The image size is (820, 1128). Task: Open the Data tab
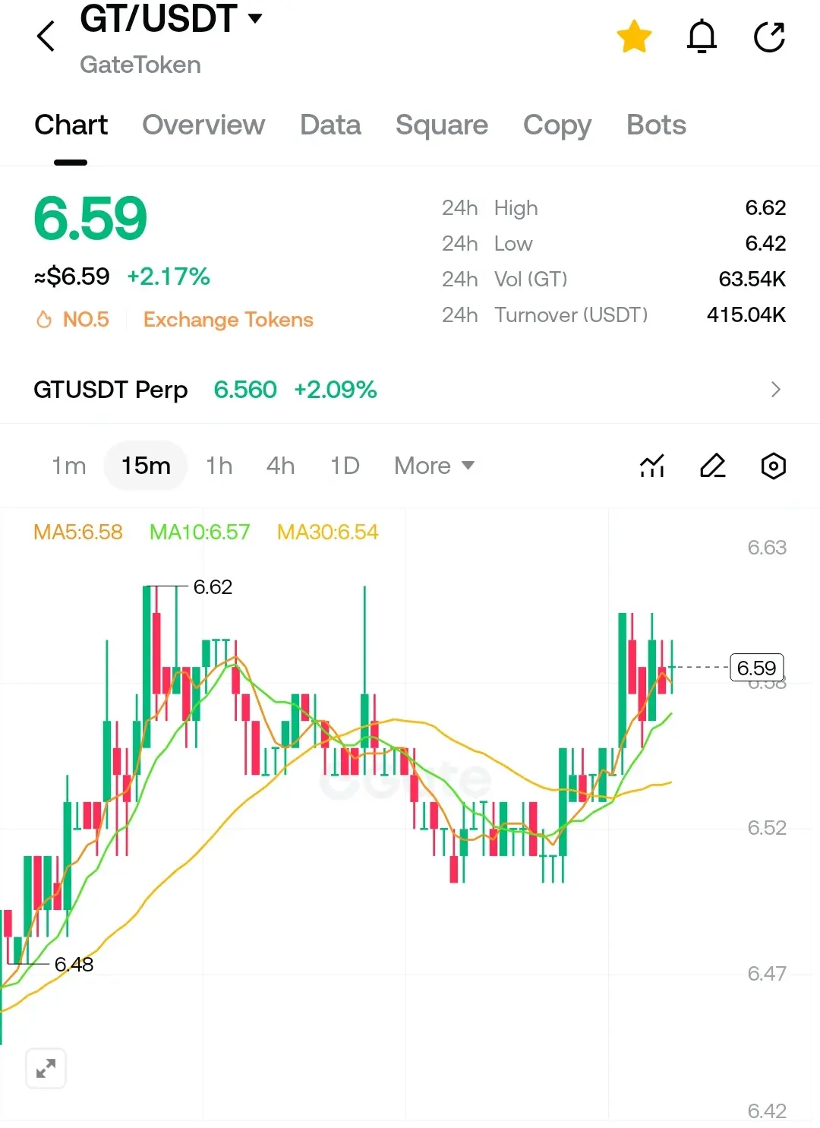coord(330,125)
